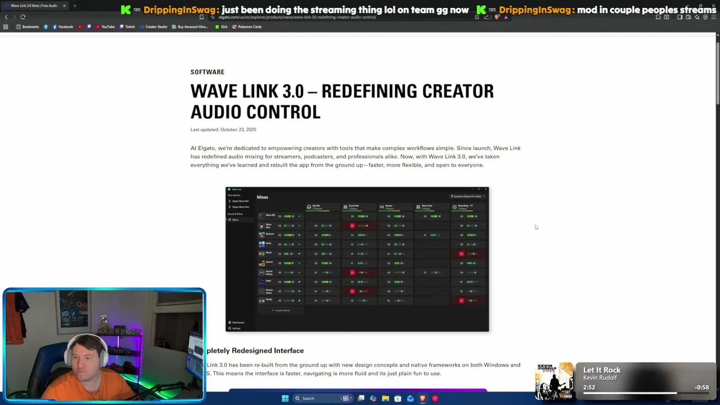Screen dimensions: 720x405
Task: Click the Brave Shields lion icon
Action: click(497, 17)
